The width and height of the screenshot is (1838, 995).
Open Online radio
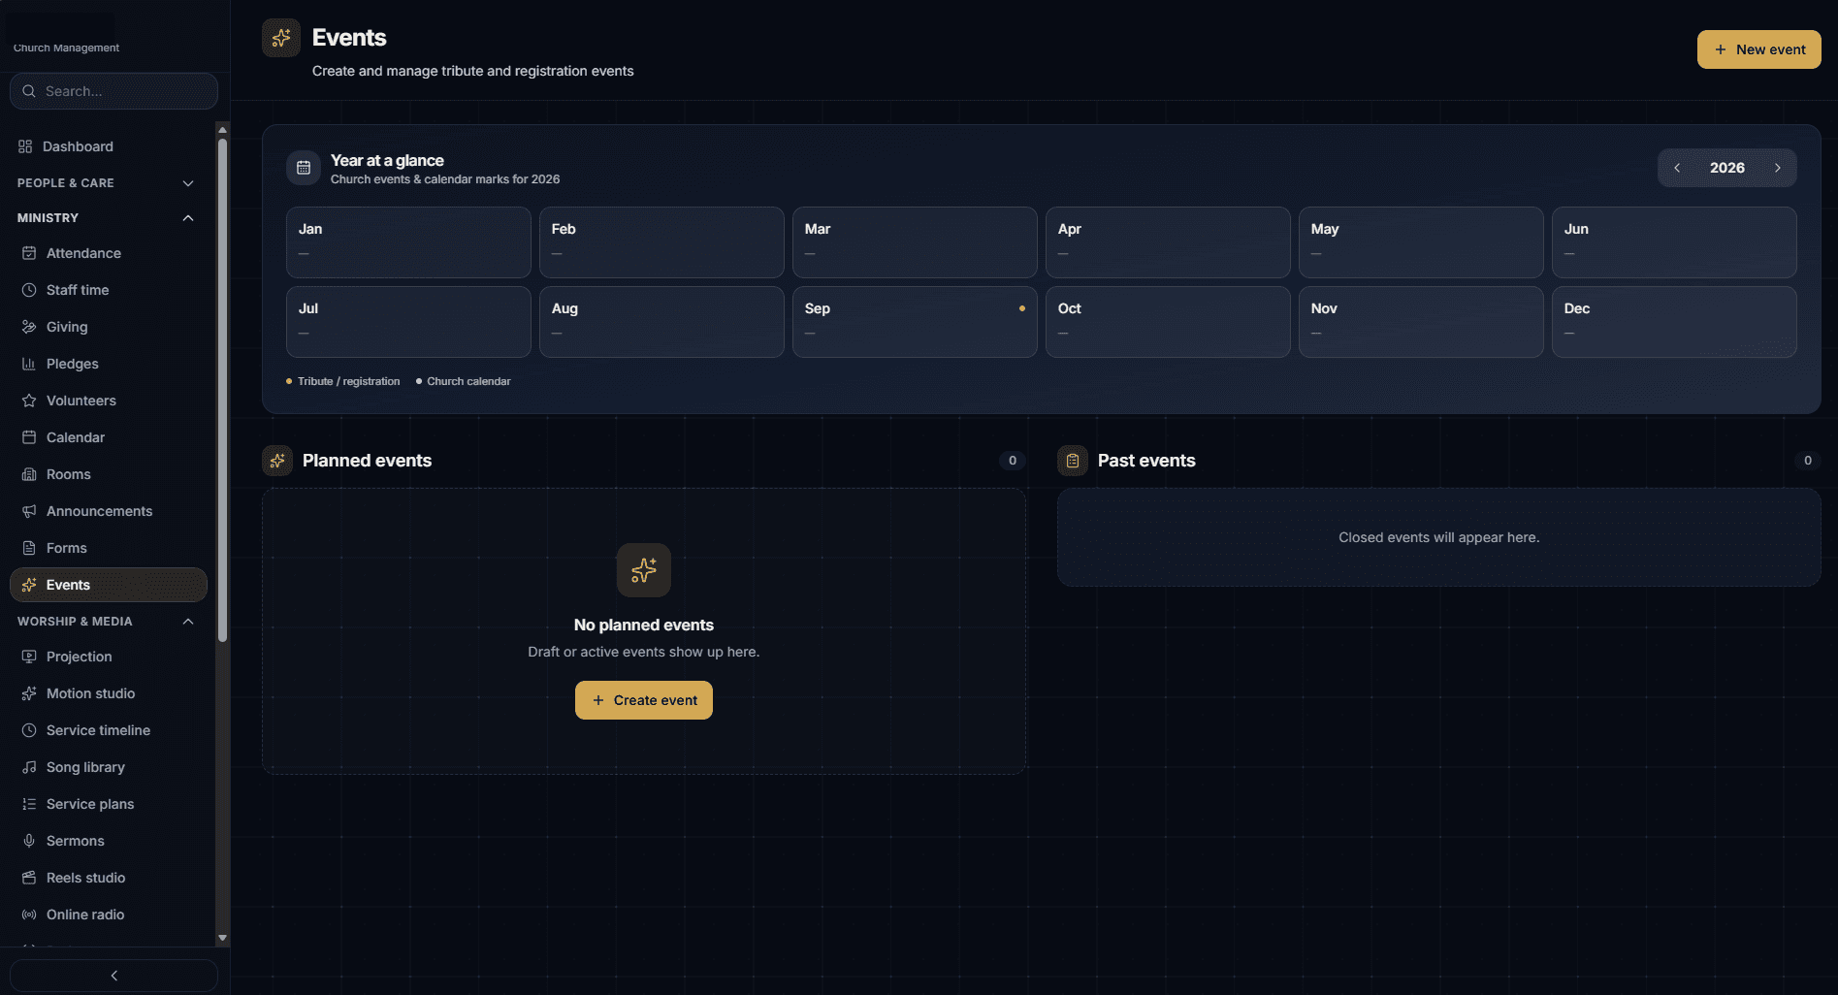tap(107, 915)
